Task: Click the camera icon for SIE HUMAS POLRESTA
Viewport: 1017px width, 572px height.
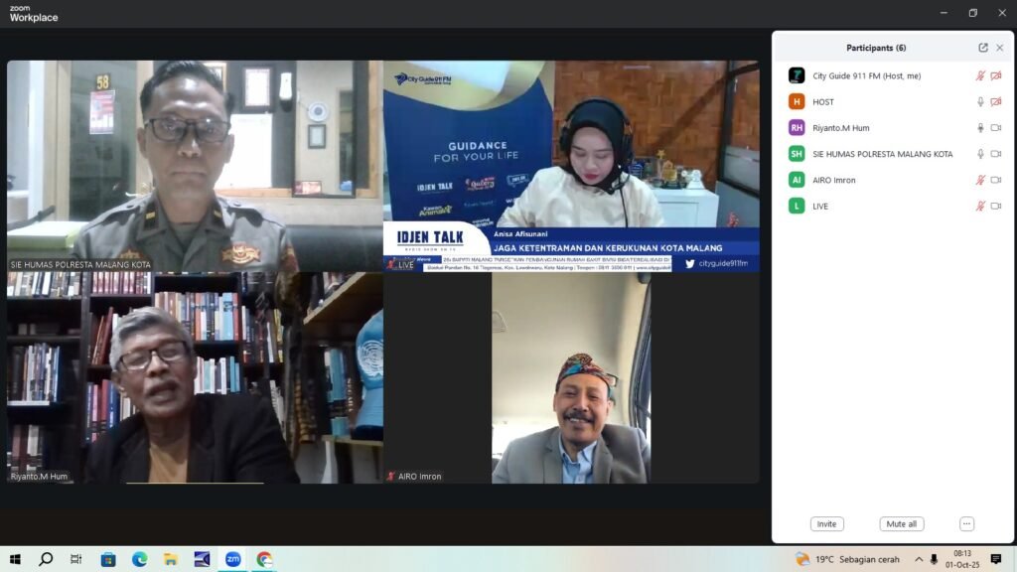Action: coord(996,154)
